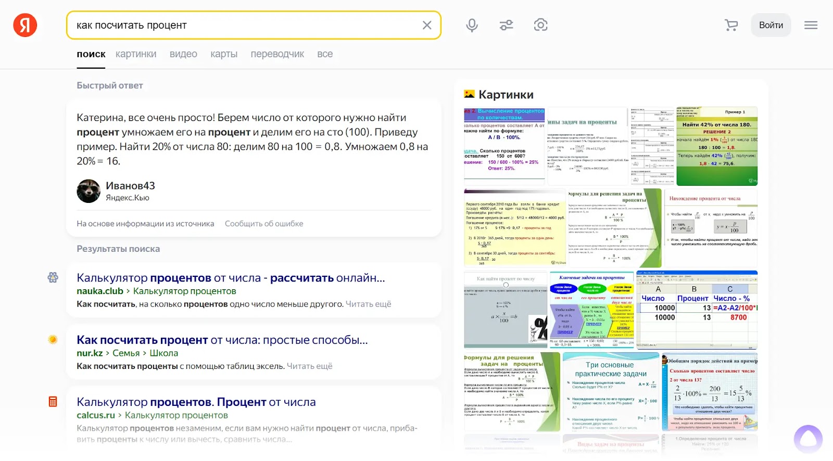Open the 'все' services tab
Screen dimensions: 833x461
coord(325,54)
